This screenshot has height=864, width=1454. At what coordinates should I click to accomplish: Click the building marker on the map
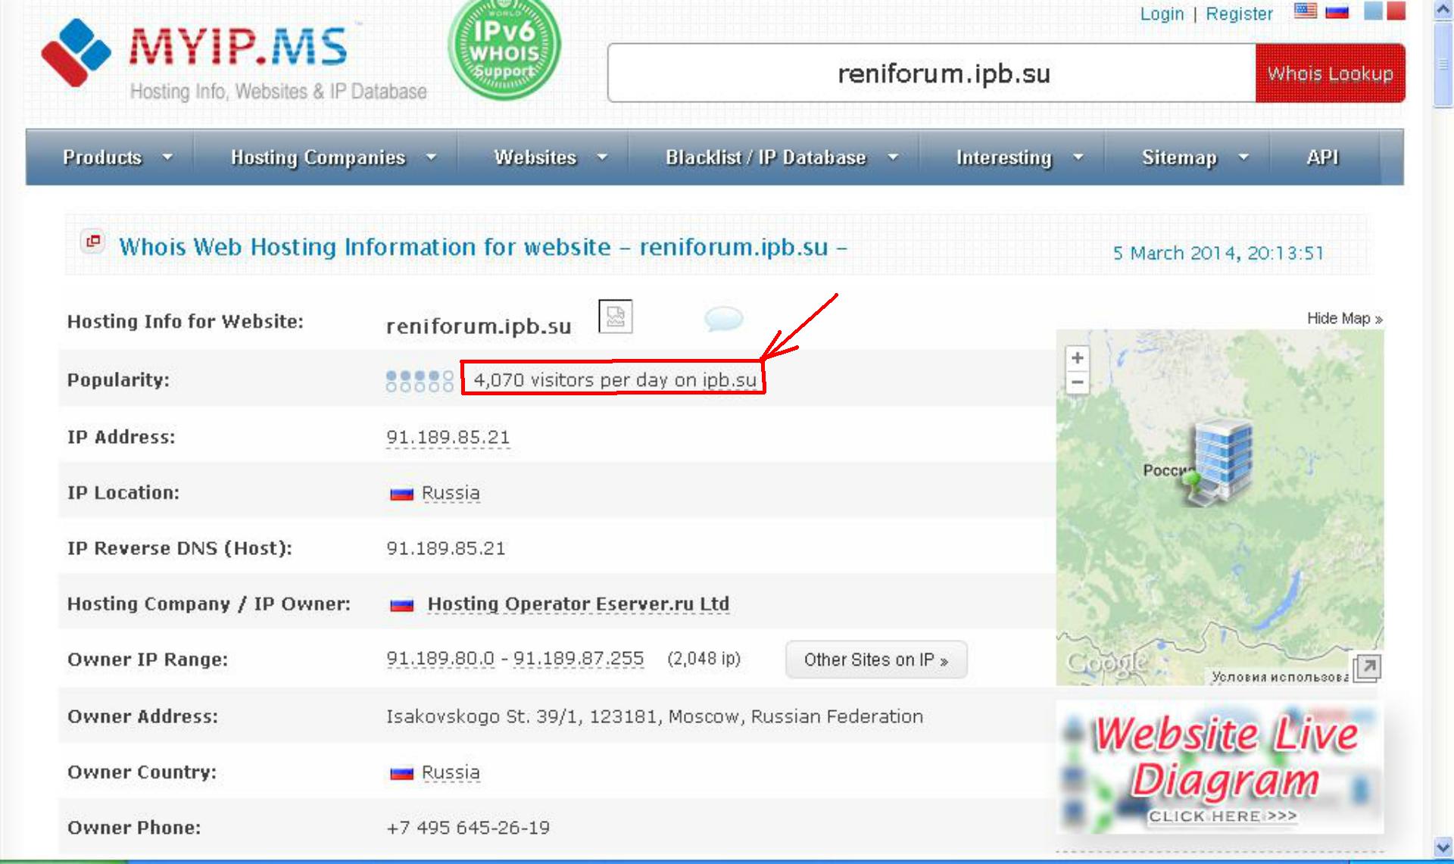[1218, 460]
